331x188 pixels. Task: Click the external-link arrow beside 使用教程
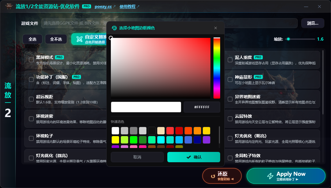click(138, 7)
